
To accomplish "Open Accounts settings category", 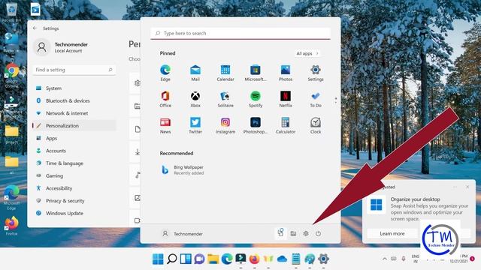I will coord(74,151).
